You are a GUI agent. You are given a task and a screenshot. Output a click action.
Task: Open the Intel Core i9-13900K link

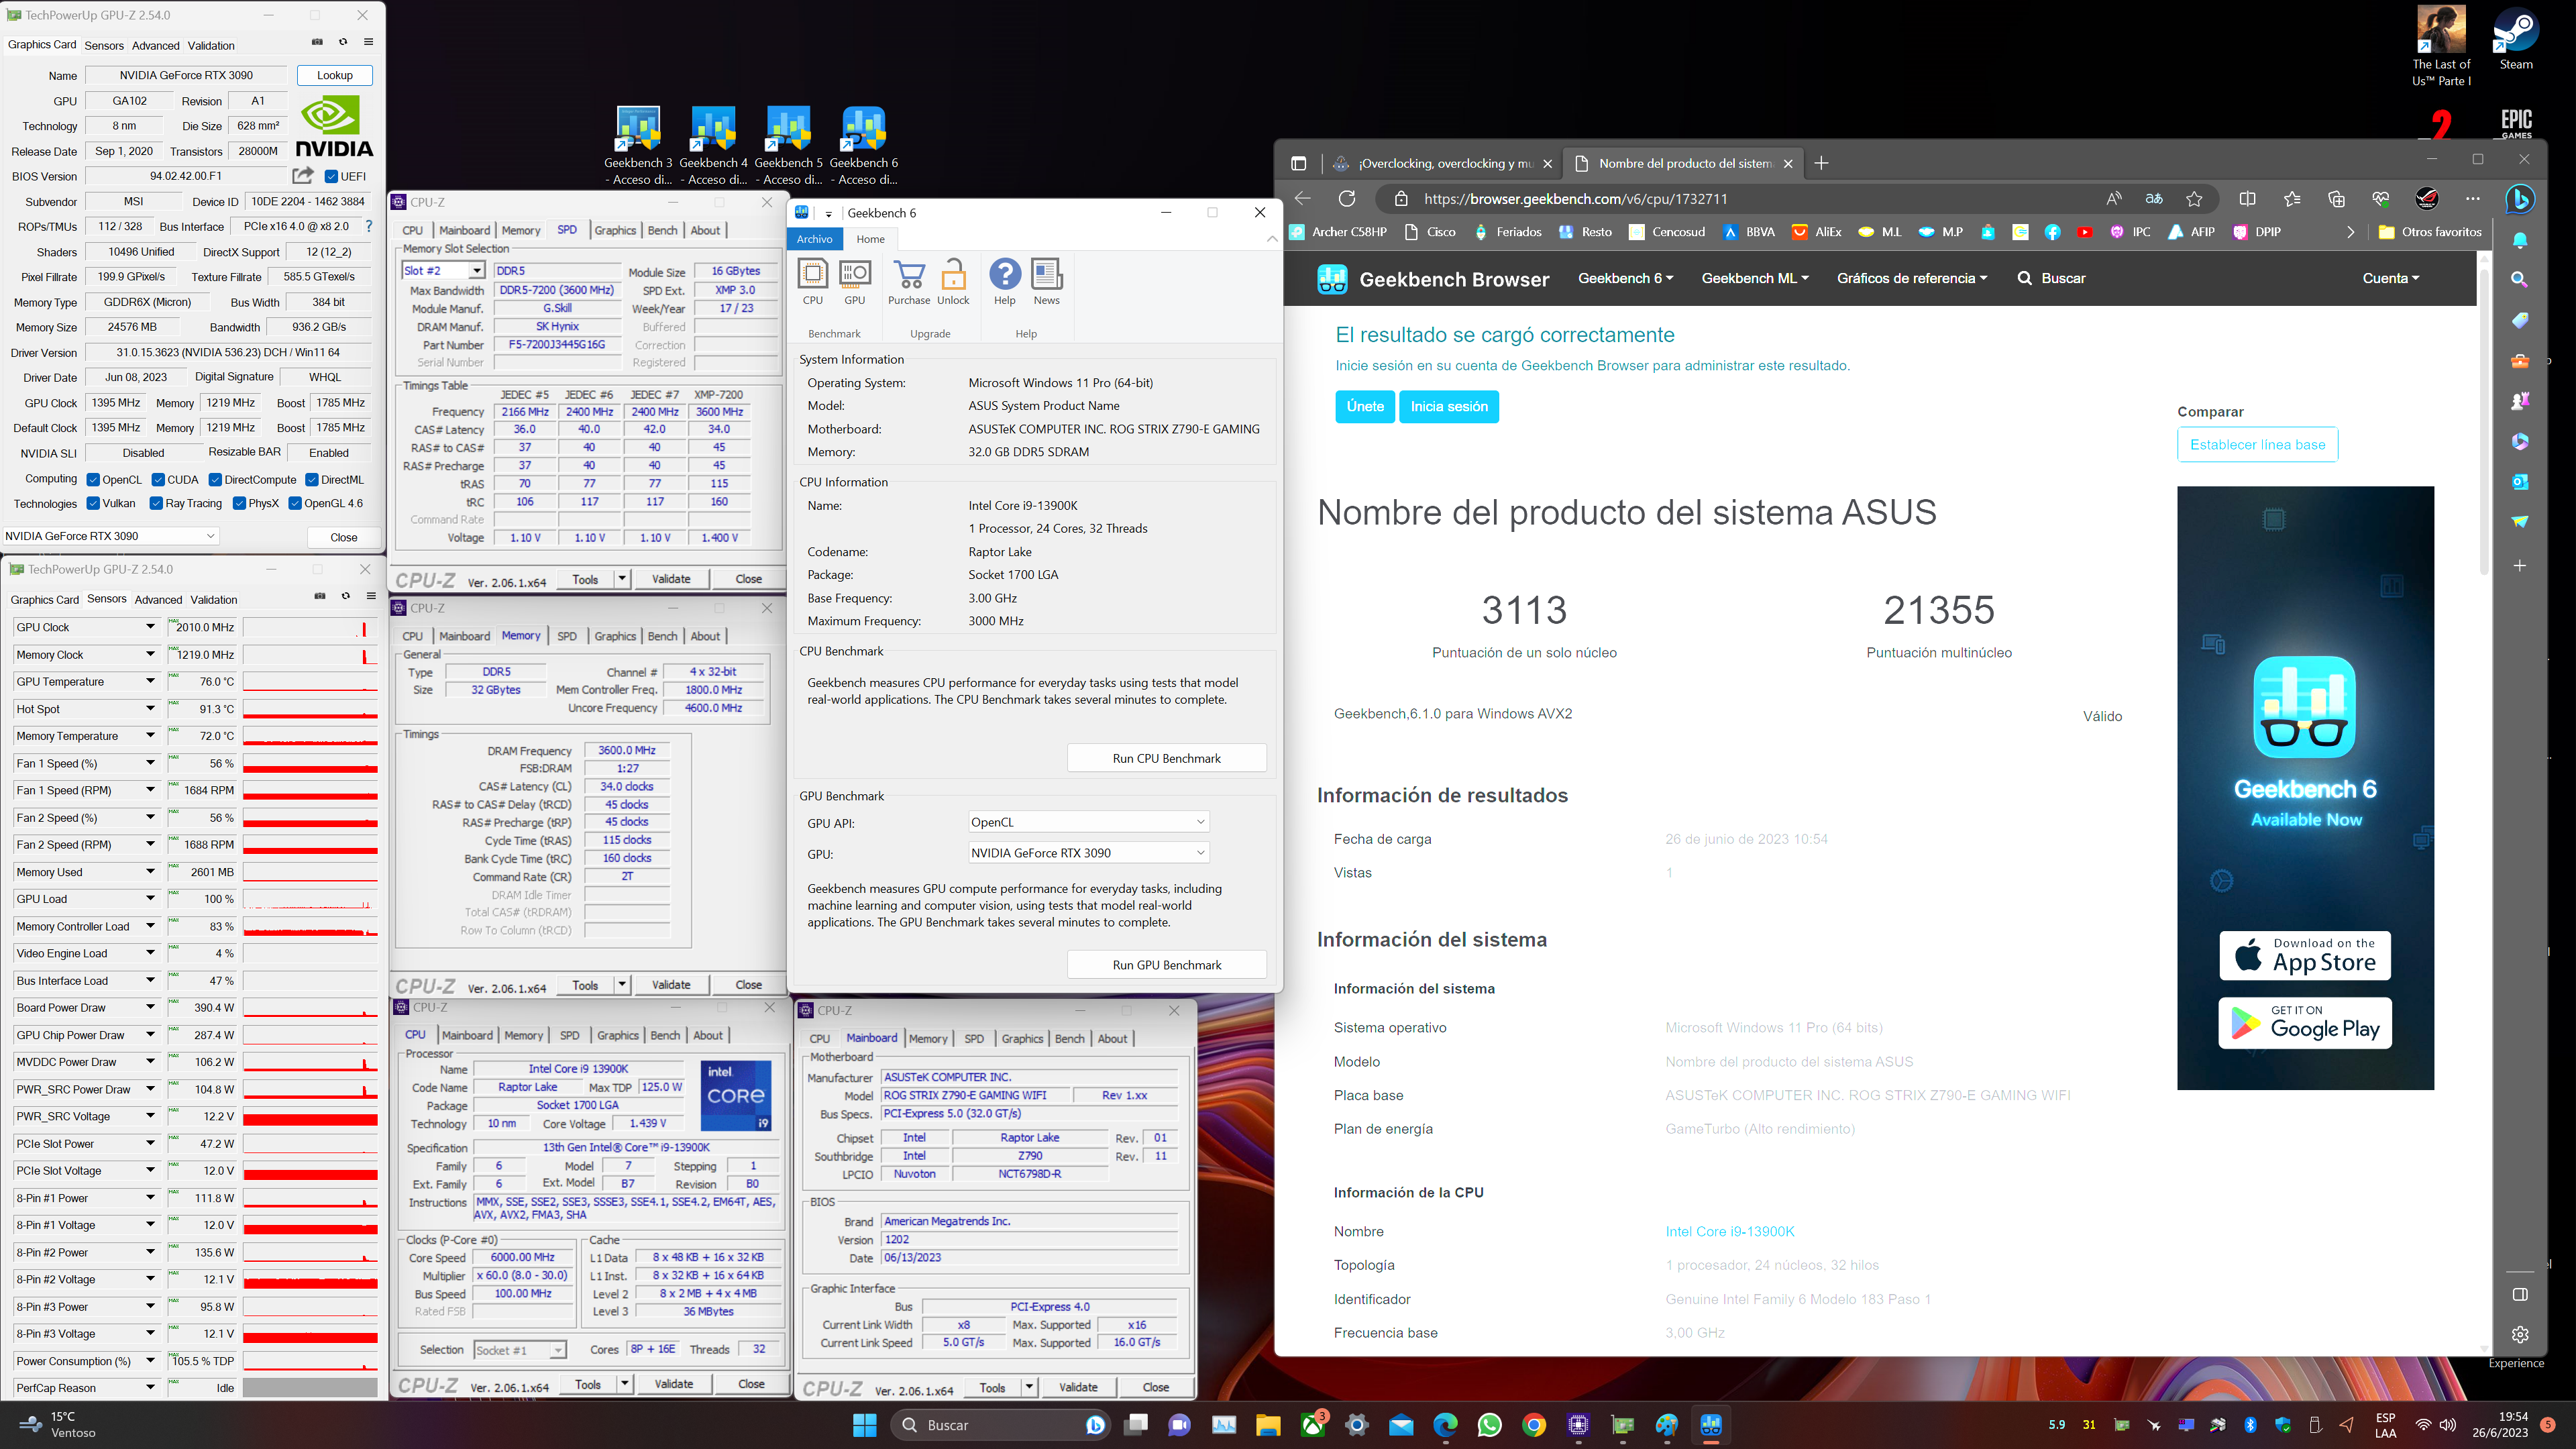pyautogui.click(x=1730, y=1231)
